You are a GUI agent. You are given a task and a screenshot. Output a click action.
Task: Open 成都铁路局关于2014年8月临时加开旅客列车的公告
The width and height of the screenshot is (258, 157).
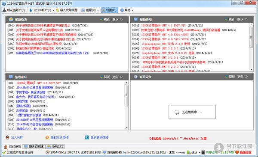click(x=53, y=53)
